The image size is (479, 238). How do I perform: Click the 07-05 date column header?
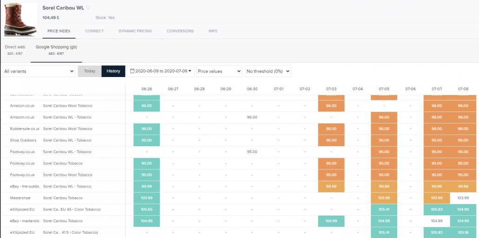(384, 89)
